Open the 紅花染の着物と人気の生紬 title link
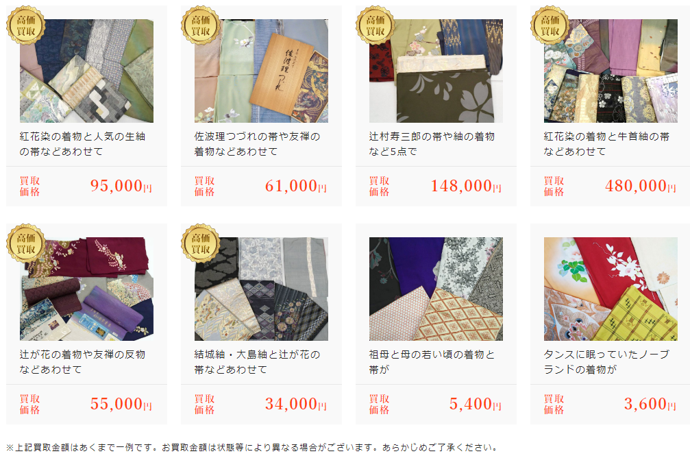This screenshot has height=456, width=690. coord(82,144)
